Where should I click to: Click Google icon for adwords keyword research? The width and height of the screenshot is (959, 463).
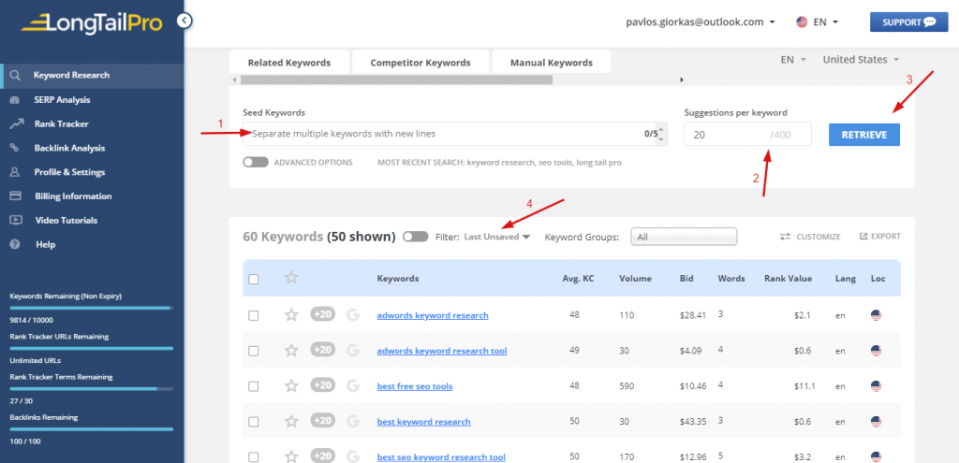[x=353, y=315]
